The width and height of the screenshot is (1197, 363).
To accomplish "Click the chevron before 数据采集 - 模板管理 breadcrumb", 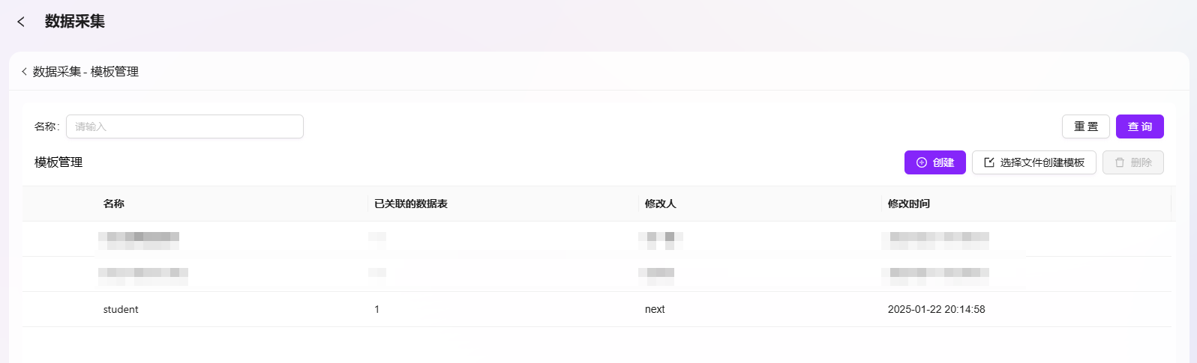I will point(24,72).
